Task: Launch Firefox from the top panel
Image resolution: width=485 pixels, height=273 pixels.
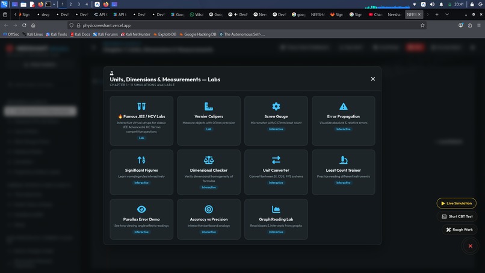Action: [40, 4]
